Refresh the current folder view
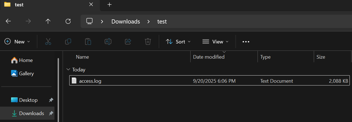 point(68,21)
